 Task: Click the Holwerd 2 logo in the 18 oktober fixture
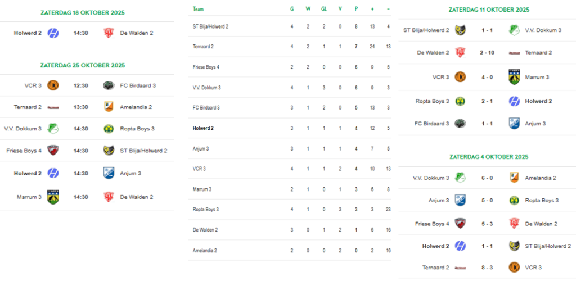click(x=53, y=33)
